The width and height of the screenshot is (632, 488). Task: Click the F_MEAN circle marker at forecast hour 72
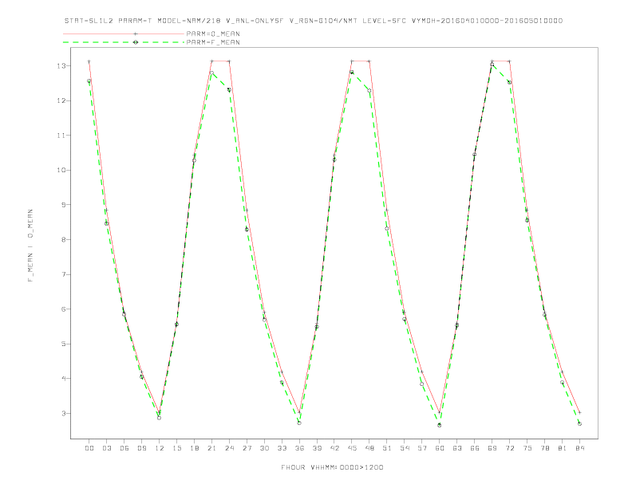(509, 82)
